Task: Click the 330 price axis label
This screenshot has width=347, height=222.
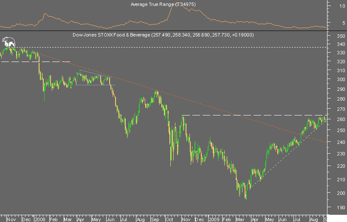Action: [x=341, y=53]
